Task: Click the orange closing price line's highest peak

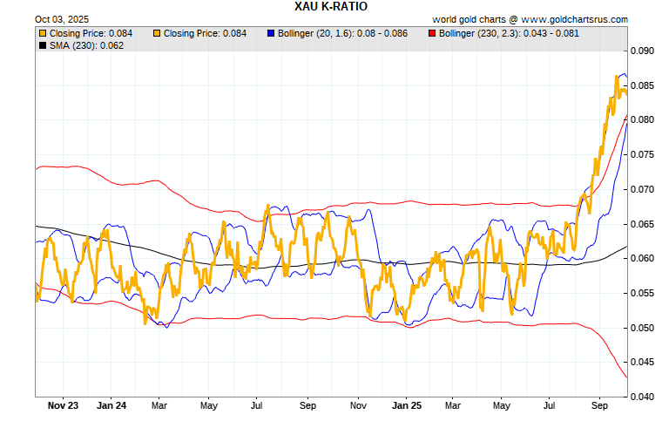Action: [x=618, y=76]
